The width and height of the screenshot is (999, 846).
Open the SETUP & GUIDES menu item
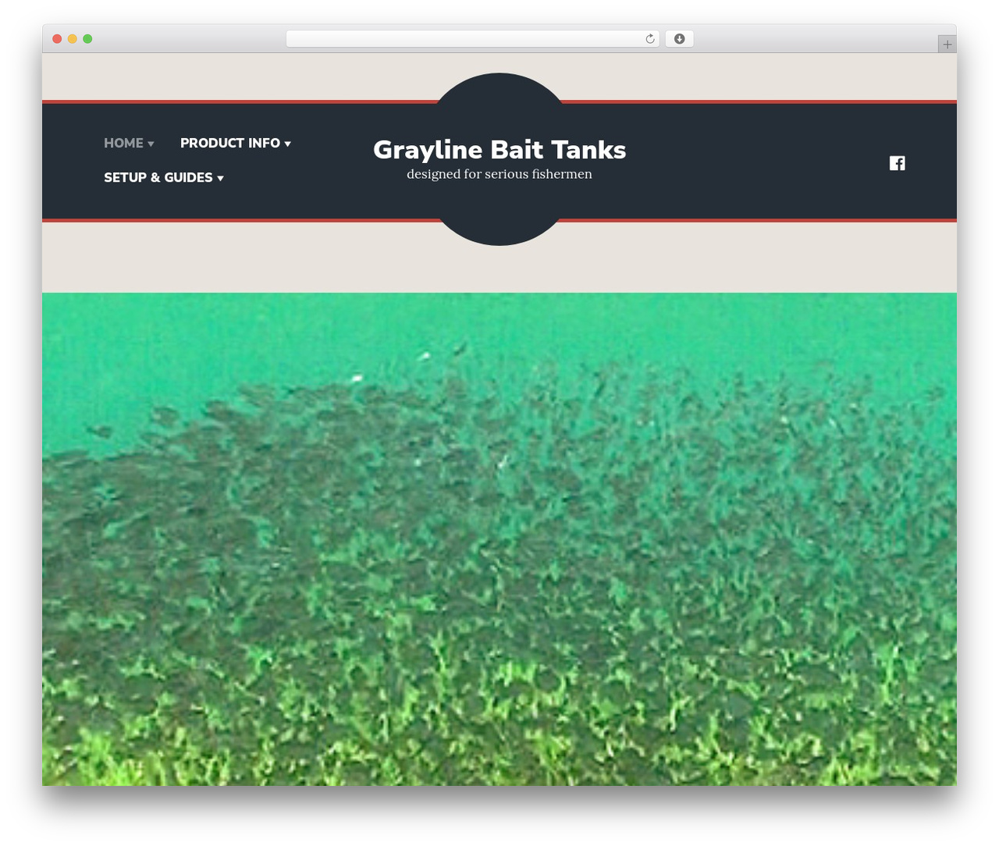[x=158, y=177]
